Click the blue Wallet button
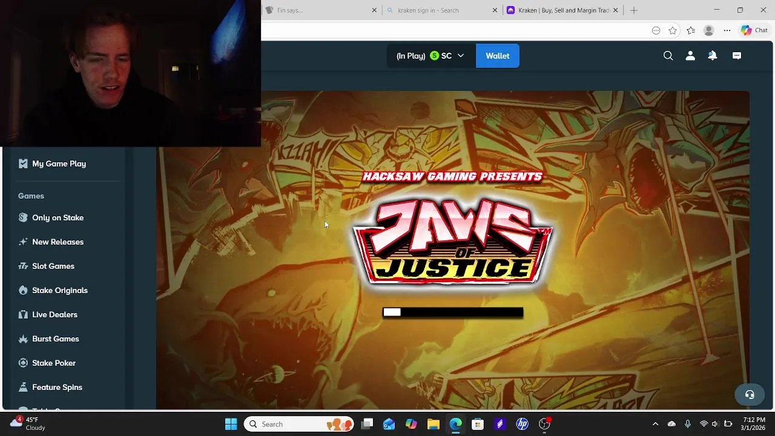 click(x=497, y=56)
